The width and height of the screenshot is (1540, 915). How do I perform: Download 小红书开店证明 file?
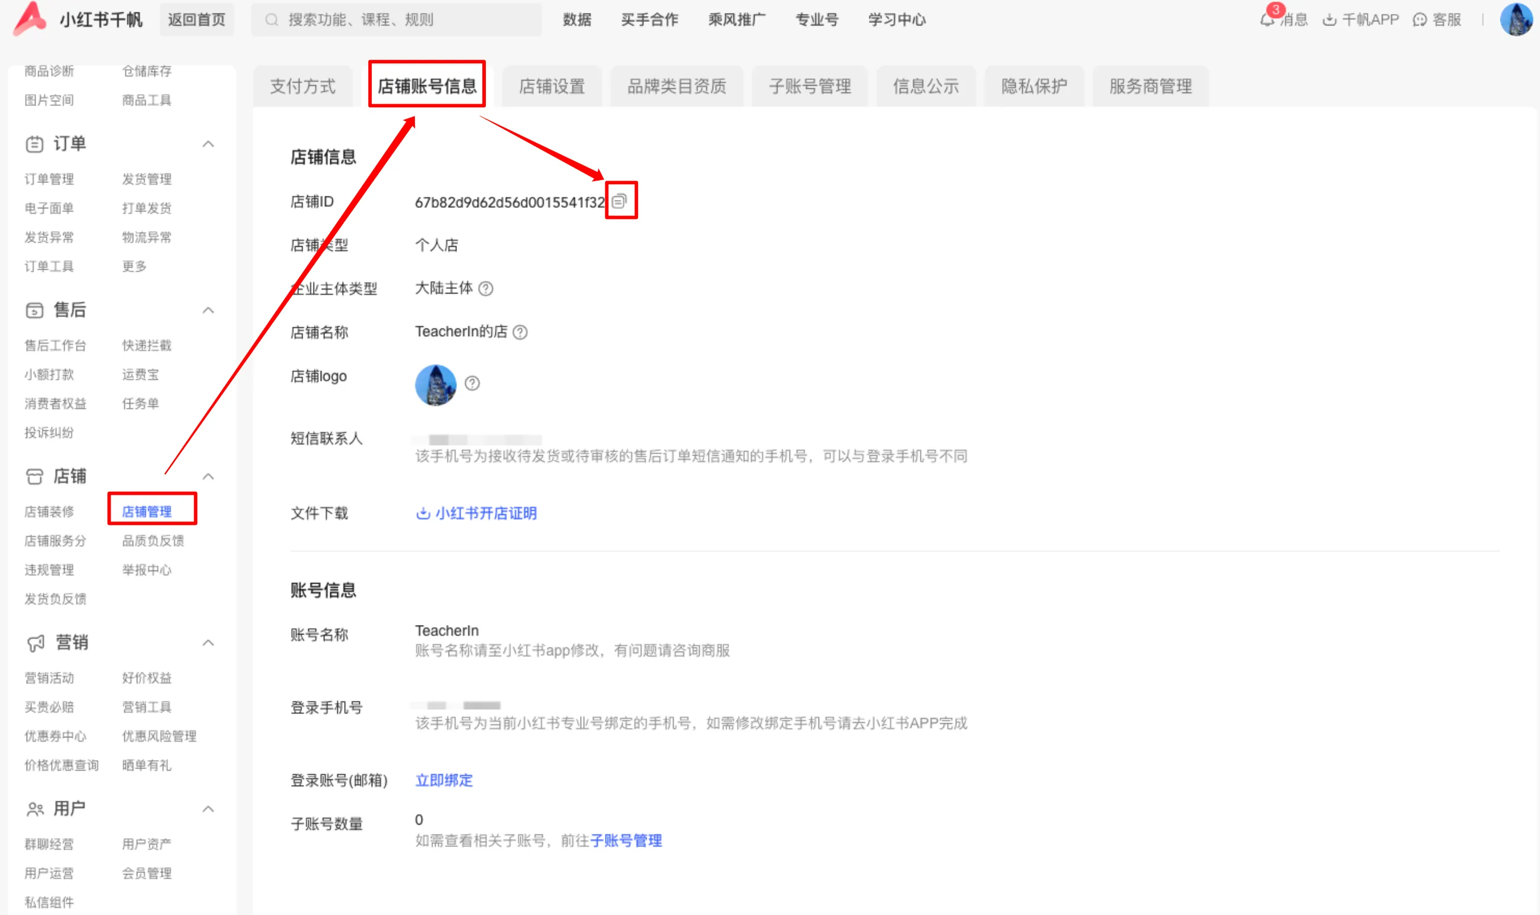click(x=476, y=513)
